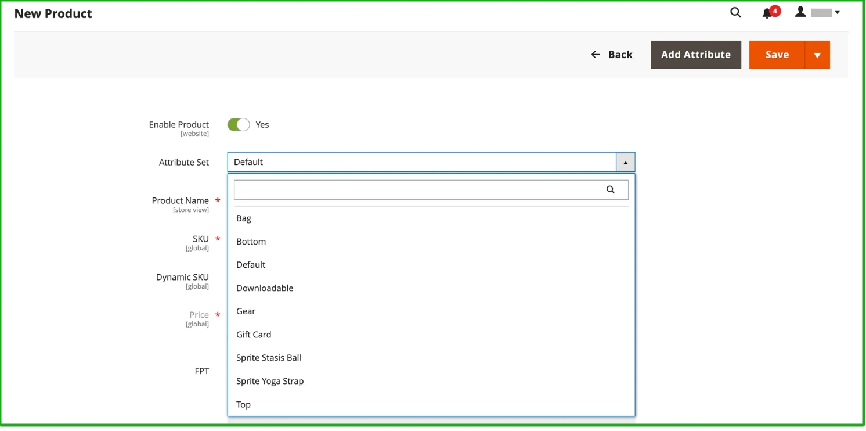Click the attribute set search field
The width and height of the screenshot is (866, 431).
[x=418, y=190]
